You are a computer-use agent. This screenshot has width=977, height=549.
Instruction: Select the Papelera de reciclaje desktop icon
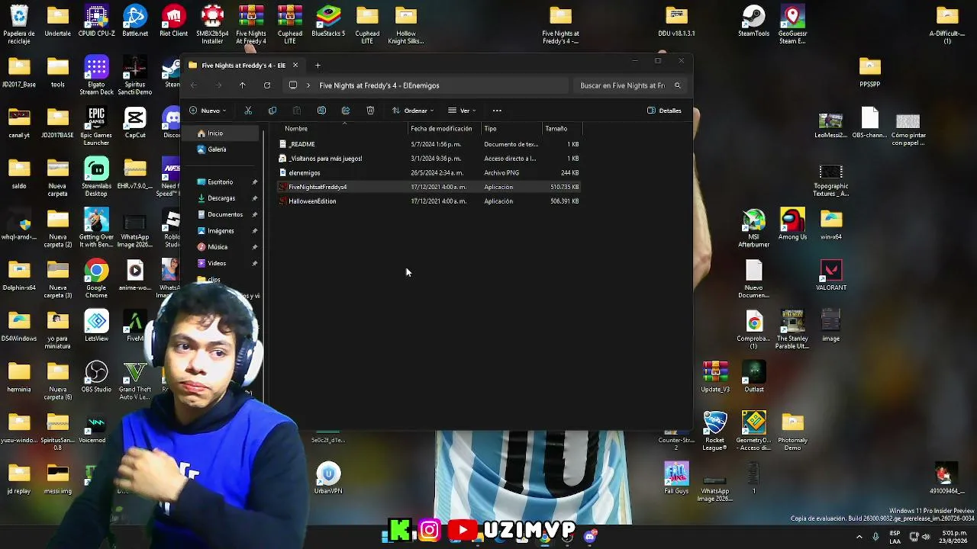(19, 24)
